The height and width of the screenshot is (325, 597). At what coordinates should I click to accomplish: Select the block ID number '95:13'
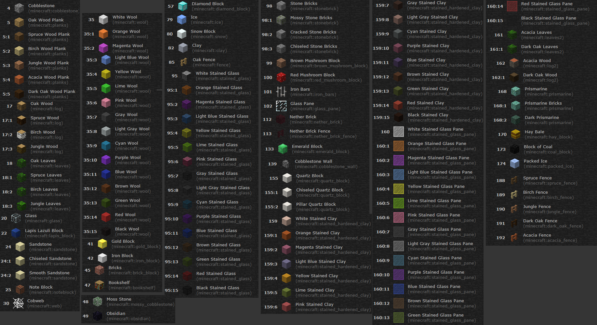tap(172, 262)
